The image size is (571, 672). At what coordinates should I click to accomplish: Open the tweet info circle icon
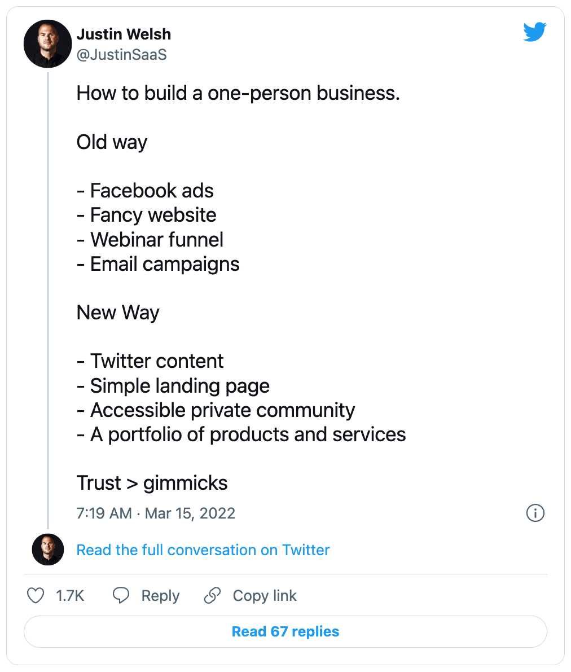click(x=535, y=513)
